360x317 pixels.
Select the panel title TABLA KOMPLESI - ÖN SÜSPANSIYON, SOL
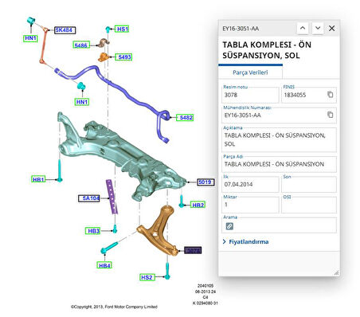(267, 50)
